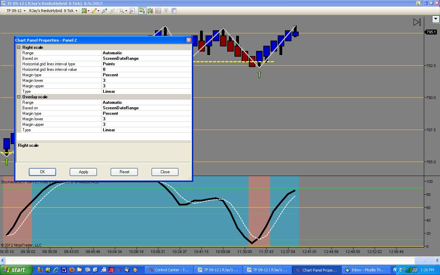Edit Right scale Margin lower value
Image resolution: width=440 pixels, height=275 pixels.
click(146, 80)
